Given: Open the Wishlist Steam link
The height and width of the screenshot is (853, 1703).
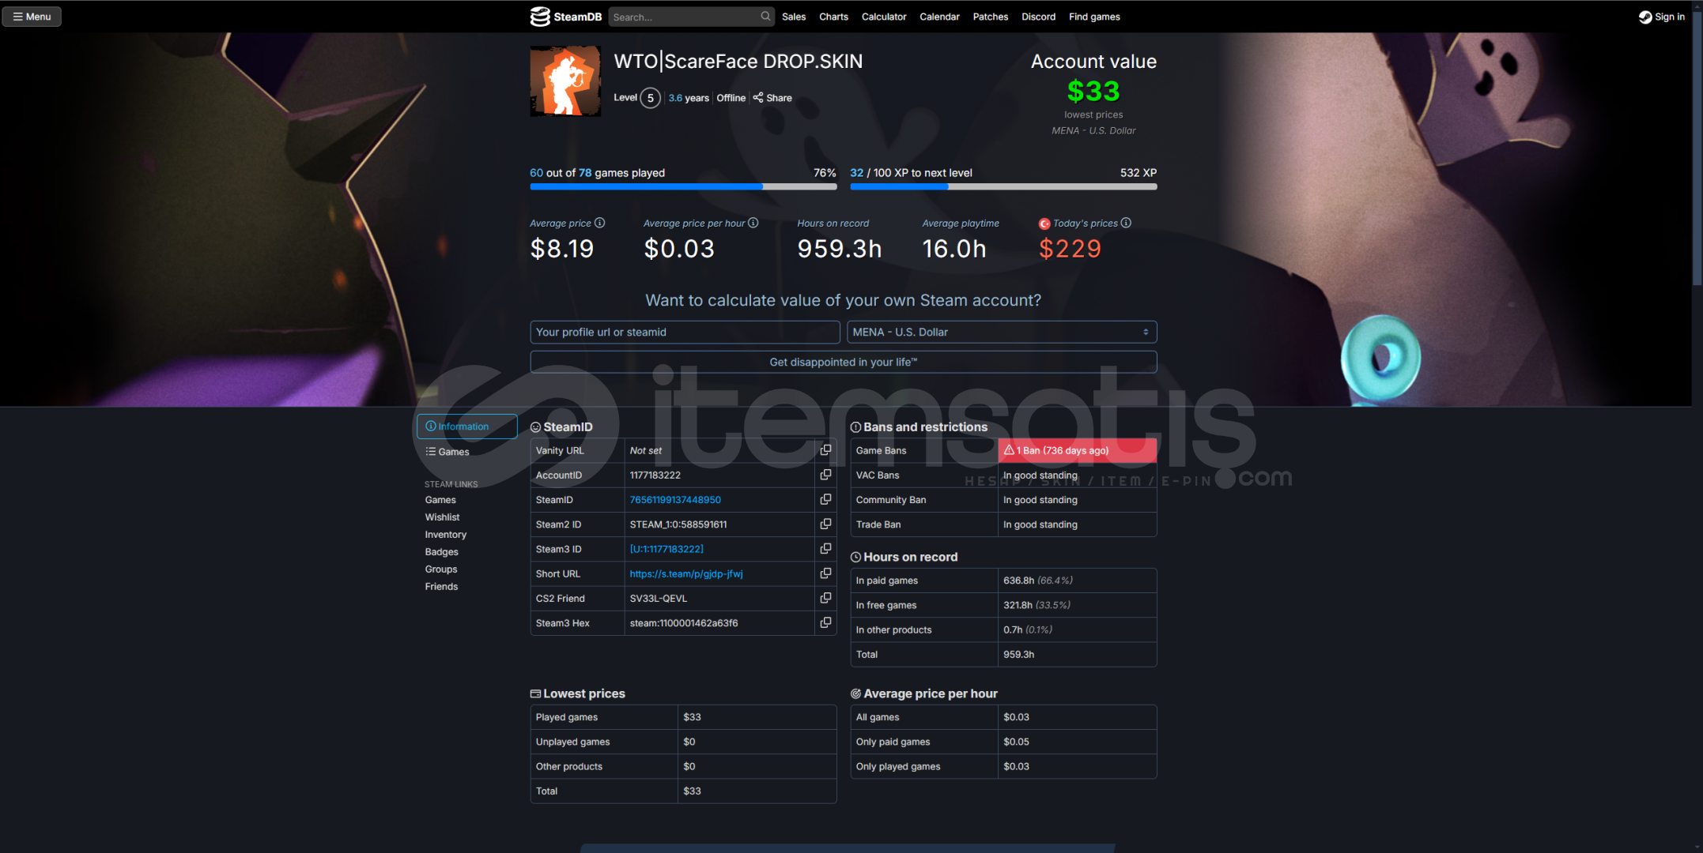Looking at the screenshot, I should [x=442, y=517].
